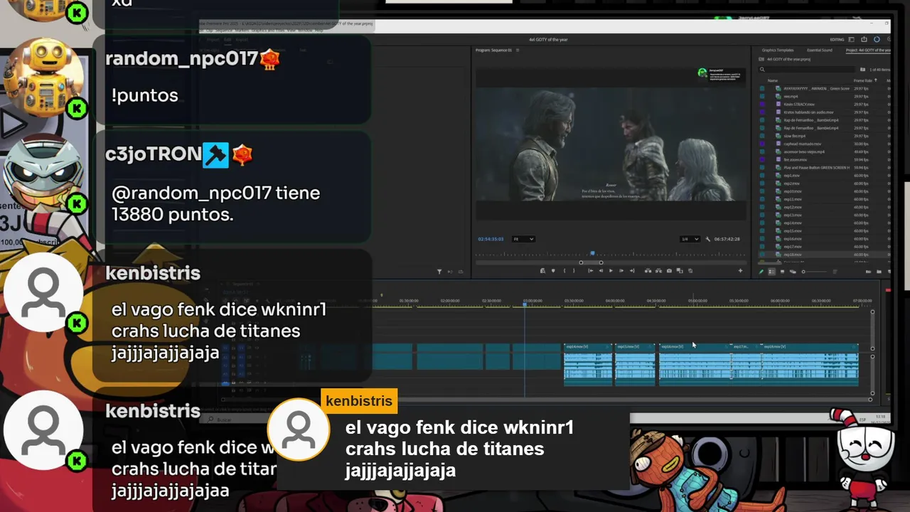Image resolution: width=910 pixels, height=512 pixels.
Task: Open Quick Export share icon
Action: coord(864,39)
